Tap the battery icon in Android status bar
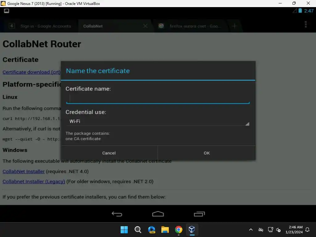Screen dimensions: 316x237 pos(300,11)
